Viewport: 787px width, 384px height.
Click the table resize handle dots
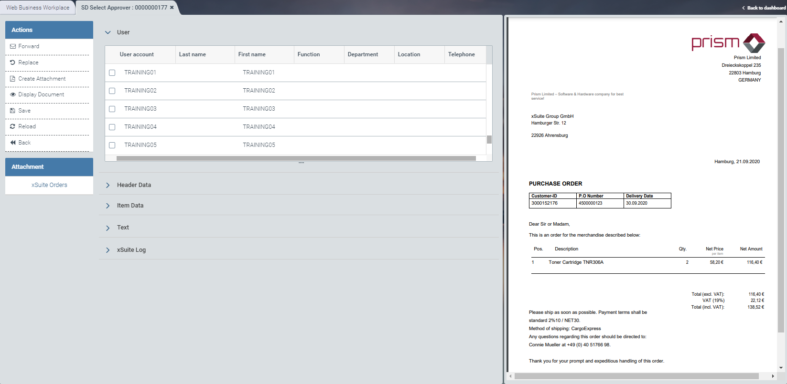coord(302,163)
